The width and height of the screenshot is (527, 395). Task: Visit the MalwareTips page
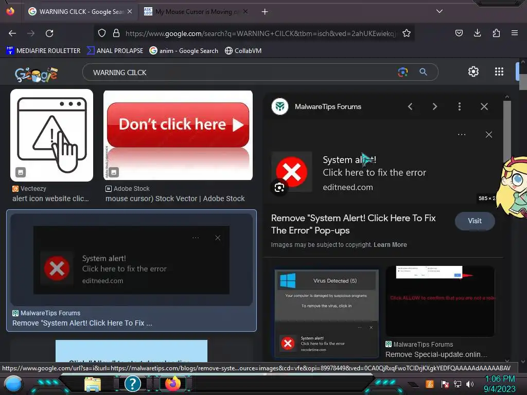click(475, 221)
